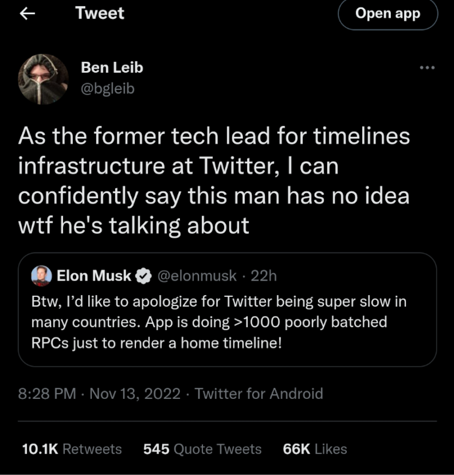The image size is (454, 475).
Task: Click the Elon Musk name in quoted tweet
Action: pyautogui.click(x=94, y=276)
